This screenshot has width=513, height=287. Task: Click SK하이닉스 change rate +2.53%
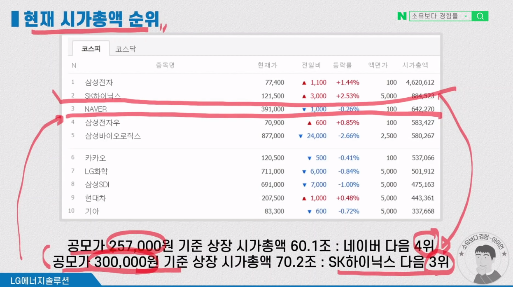348,96
